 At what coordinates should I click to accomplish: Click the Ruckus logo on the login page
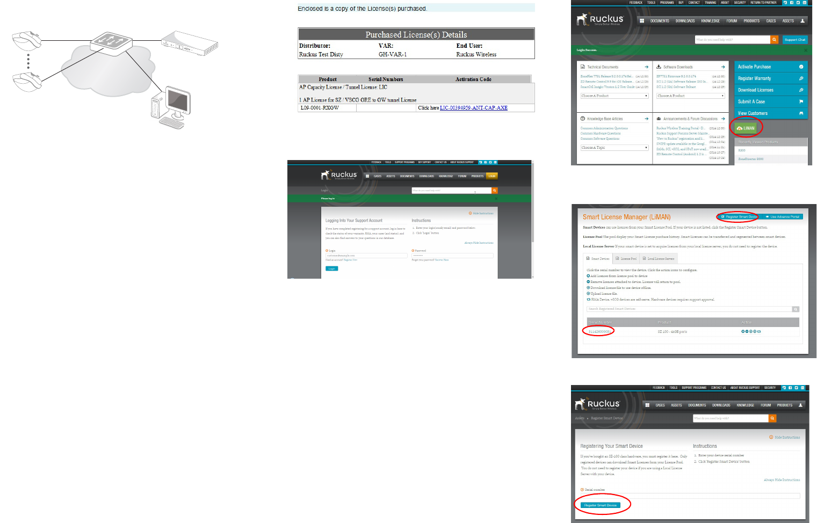[339, 175]
